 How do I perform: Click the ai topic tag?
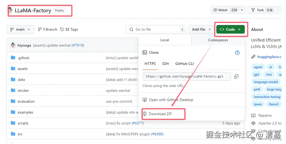(x=271, y=67)
